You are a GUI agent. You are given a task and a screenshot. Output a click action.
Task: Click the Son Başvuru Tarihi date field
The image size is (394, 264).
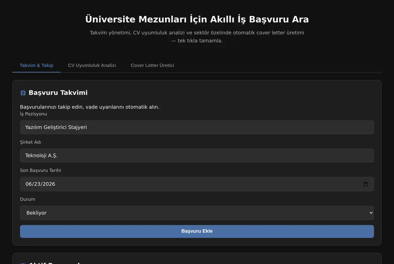[x=197, y=184]
